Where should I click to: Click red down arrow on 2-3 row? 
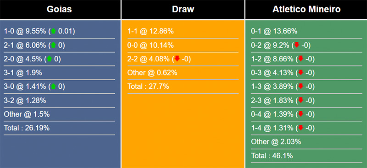point(301,100)
